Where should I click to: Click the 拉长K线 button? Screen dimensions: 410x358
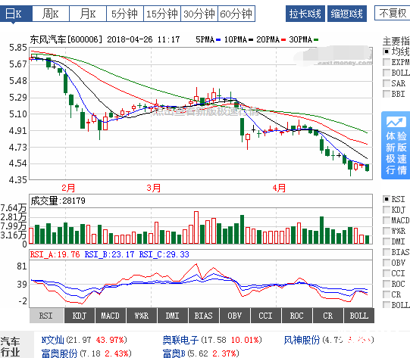[x=305, y=14]
